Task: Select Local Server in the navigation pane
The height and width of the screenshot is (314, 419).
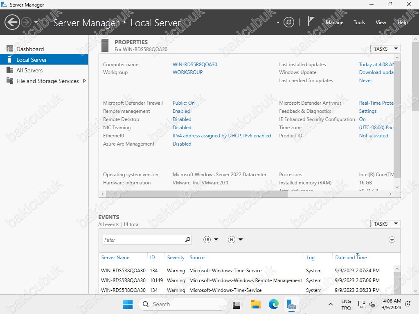Action: tap(44, 60)
